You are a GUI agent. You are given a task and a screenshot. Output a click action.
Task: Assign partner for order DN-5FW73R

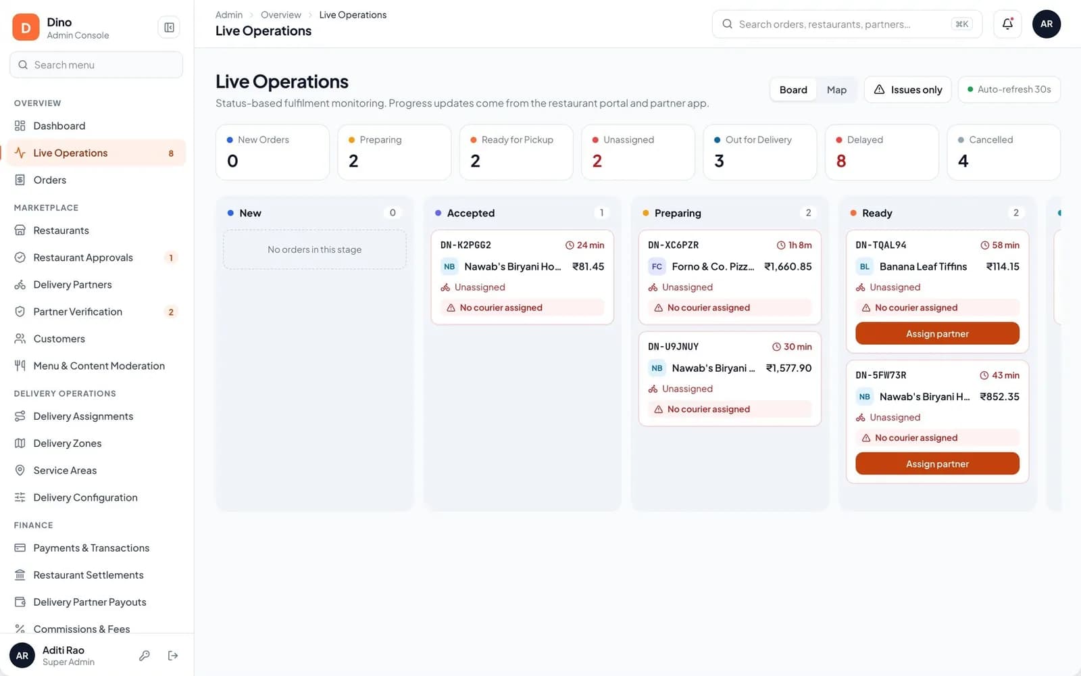tap(937, 464)
